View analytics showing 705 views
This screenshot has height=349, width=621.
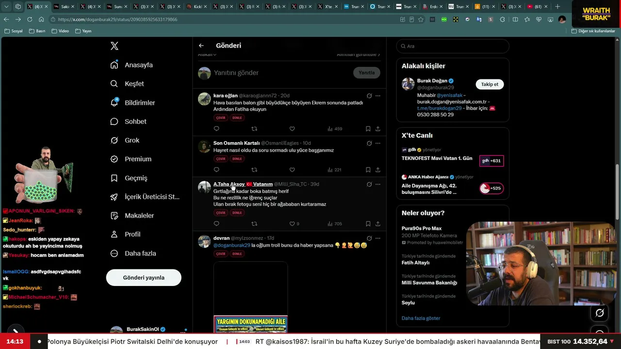coord(335,224)
